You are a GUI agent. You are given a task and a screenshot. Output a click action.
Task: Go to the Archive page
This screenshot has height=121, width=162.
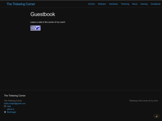pyautogui.click(x=91, y=4)
